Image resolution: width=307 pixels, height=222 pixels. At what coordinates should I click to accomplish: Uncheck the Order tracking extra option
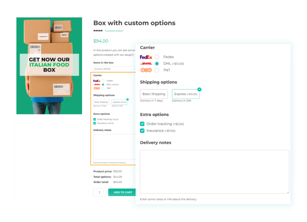pyautogui.click(x=142, y=124)
